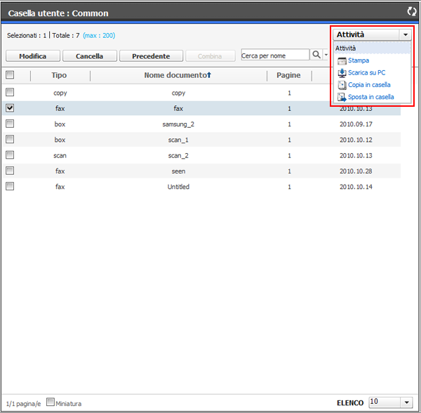This screenshot has width=421, height=413.
Task: Expand search options arrow beside magnifier
Action: coord(326,55)
